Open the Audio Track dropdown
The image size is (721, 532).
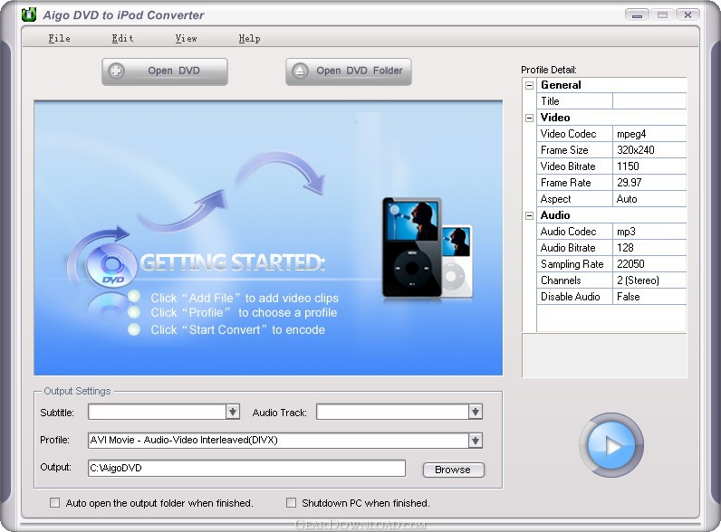[476, 412]
